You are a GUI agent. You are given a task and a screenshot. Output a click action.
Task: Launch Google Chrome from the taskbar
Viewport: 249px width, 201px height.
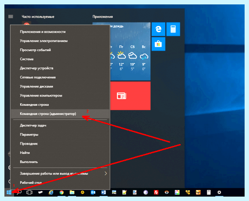pyautogui.click(x=62, y=193)
